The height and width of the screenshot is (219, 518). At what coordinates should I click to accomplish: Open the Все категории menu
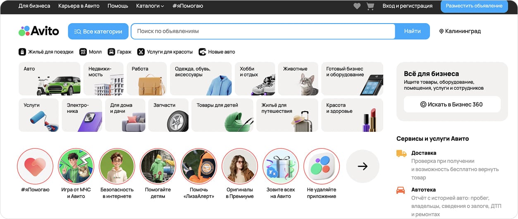point(98,31)
